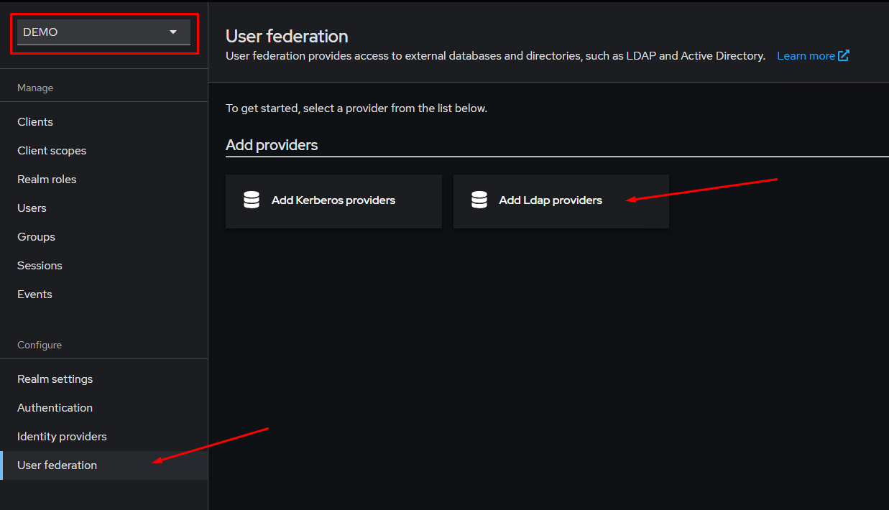
Task: Navigate to Users section
Action: pos(32,208)
